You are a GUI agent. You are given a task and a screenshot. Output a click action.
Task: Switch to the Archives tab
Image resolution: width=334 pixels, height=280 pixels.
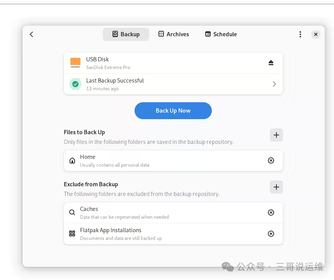coord(174,34)
